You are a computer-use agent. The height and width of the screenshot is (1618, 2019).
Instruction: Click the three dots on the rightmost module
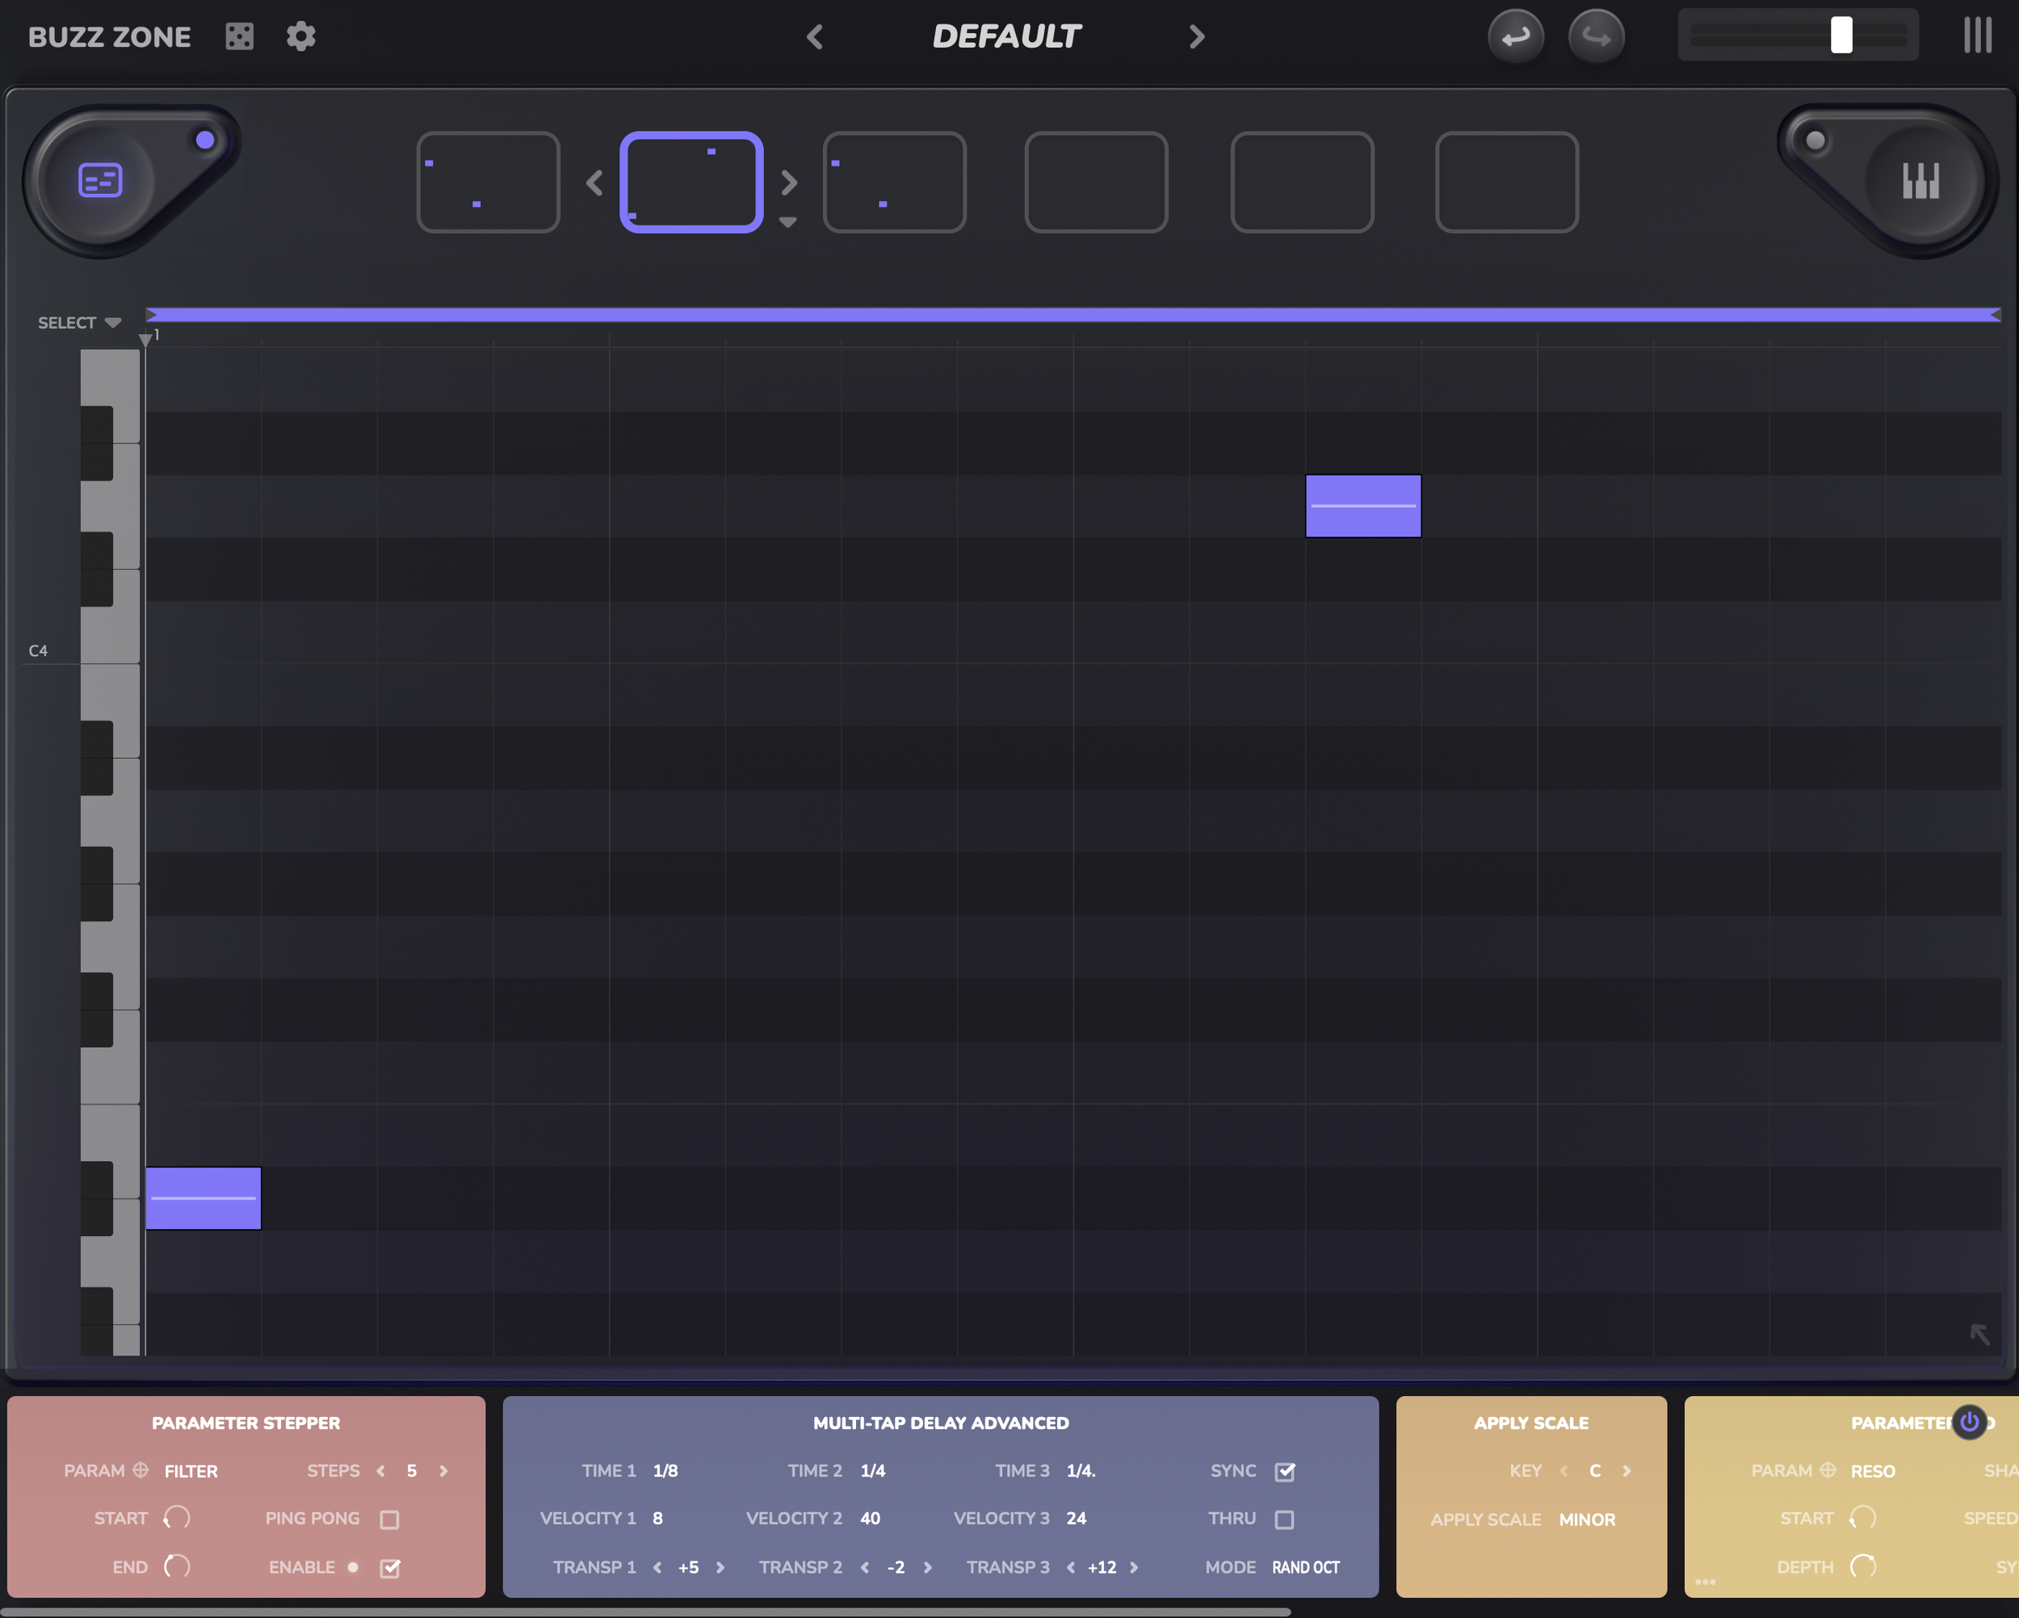pyautogui.click(x=1706, y=1582)
